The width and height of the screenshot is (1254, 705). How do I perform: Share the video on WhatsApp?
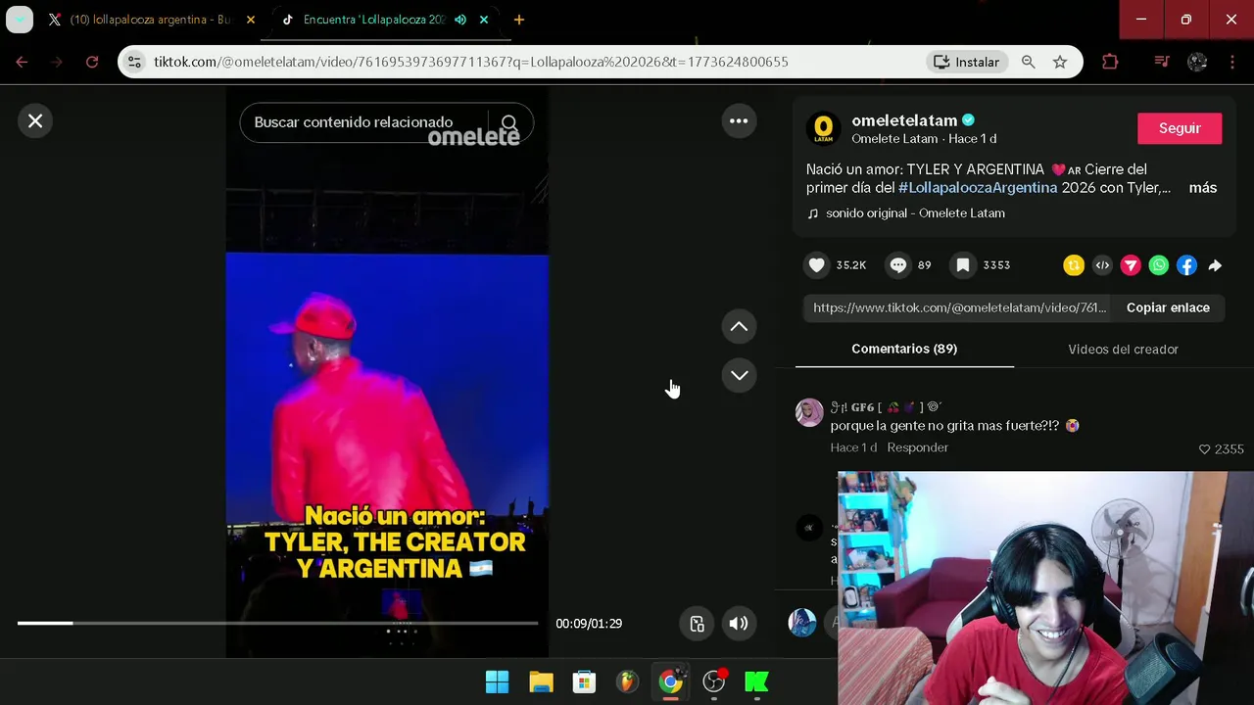pyautogui.click(x=1159, y=265)
